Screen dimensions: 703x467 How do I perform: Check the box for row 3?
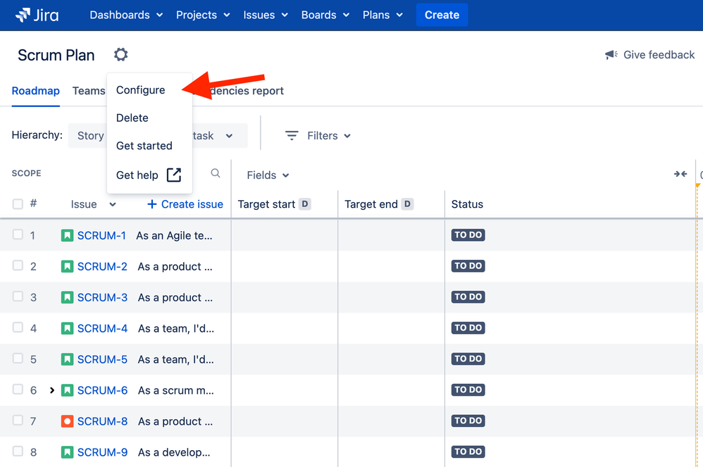coord(18,297)
